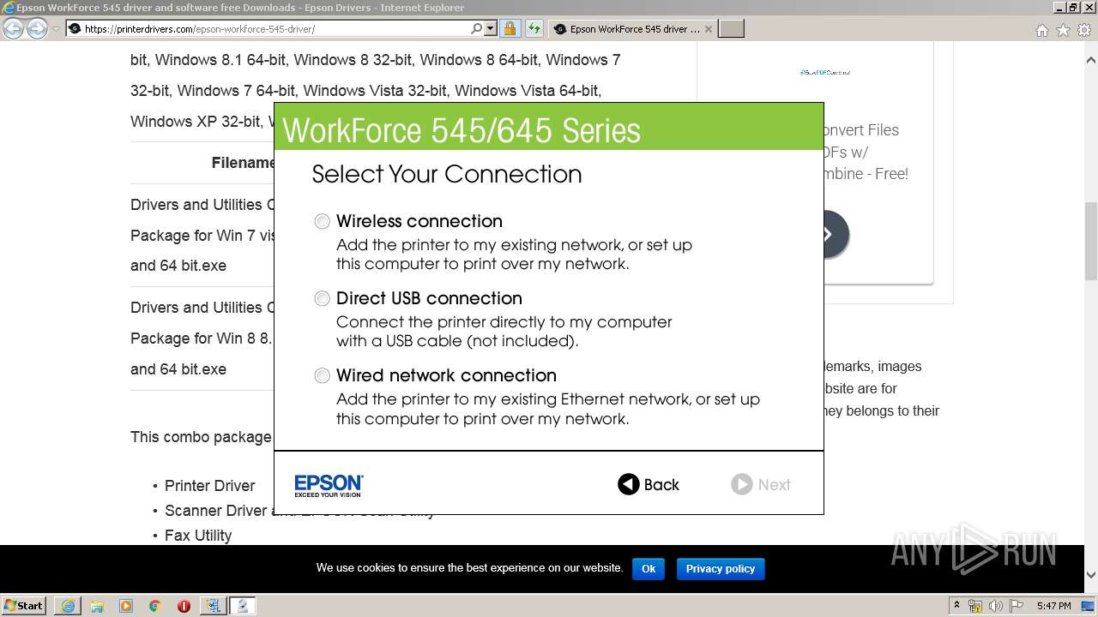Screen dimensions: 1098x617
Task: Launch Google Chrome from taskbar
Action: click(x=155, y=606)
